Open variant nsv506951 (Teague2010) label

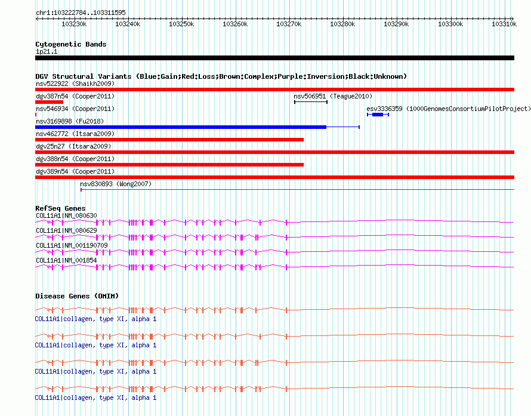pyautogui.click(x=333, y=96)
